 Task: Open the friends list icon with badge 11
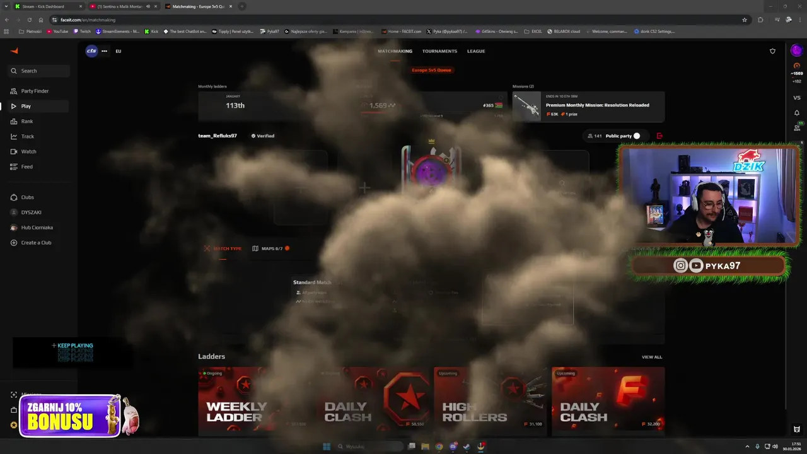pos(798,128)
